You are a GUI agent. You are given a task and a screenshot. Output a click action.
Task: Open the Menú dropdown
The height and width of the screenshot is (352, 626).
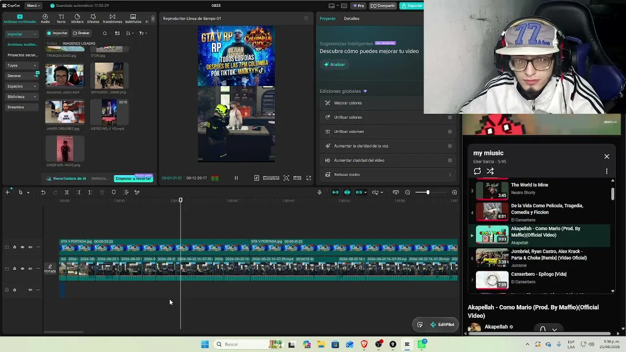click(x=33, y=5)
